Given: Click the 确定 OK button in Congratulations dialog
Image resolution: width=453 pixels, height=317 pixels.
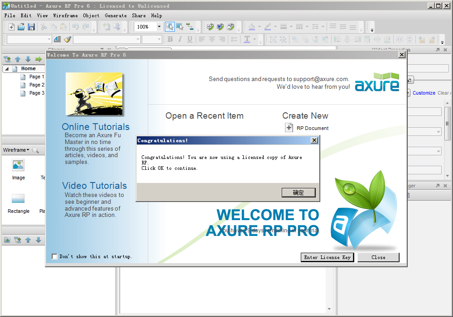Looking at the screenshot, I should click(299, 192).
